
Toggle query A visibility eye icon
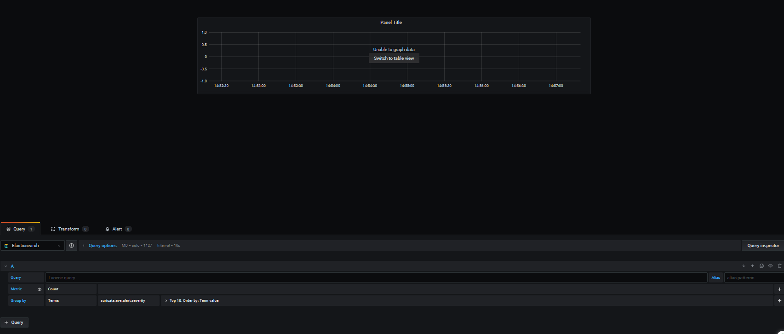click(771, 266)
